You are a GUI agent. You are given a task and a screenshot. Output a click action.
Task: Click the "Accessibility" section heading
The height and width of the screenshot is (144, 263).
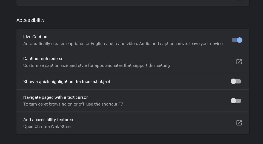(30, 20)
